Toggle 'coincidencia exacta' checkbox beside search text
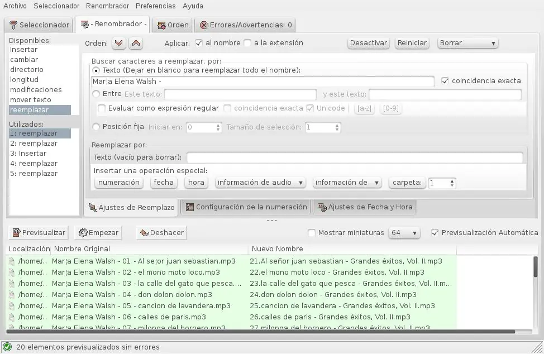The height and width of the screenshot is (354, 544). click(445, 81)
